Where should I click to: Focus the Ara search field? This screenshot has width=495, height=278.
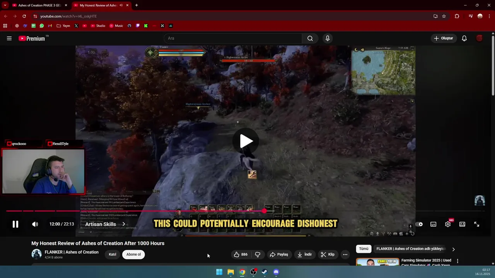(233, 38)
